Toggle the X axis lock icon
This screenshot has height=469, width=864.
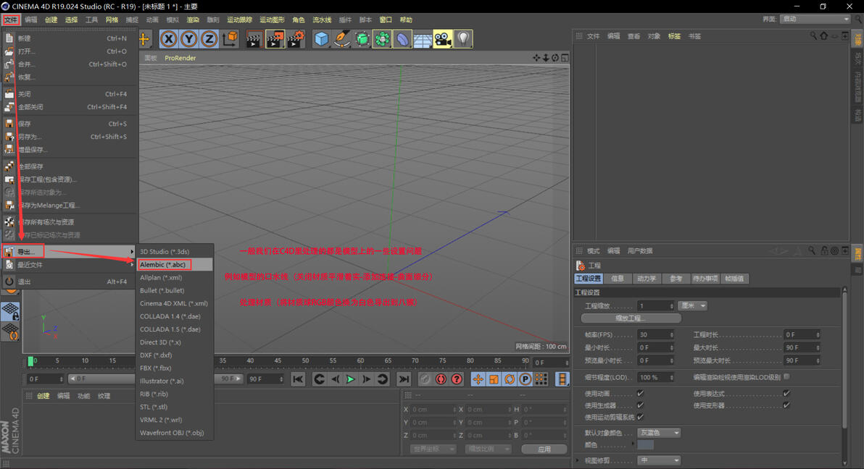pyautogui.click(x=169, y=38)
